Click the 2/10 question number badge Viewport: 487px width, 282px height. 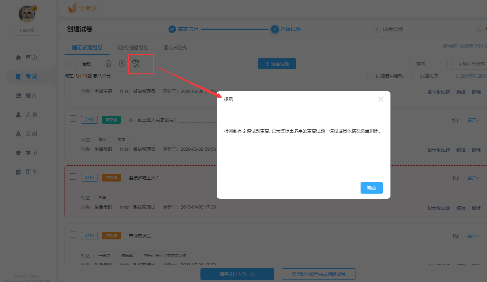point(89,120)
